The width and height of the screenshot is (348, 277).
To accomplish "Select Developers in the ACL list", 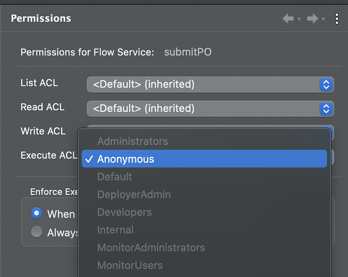I will coord(124,212).
